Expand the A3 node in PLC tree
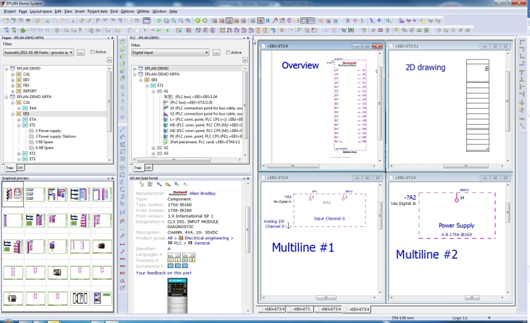This screenshot has height=323, width=530. pos(154,154)
